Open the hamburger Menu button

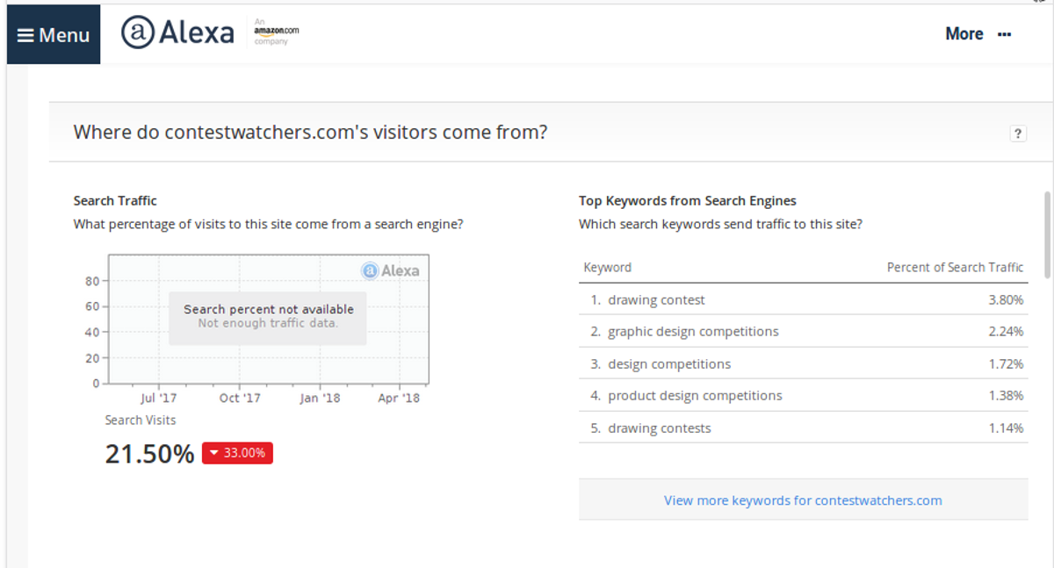coord(54,35)
